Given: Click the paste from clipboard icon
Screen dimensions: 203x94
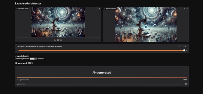Looking at the screenshot, I should coord(61,40).
